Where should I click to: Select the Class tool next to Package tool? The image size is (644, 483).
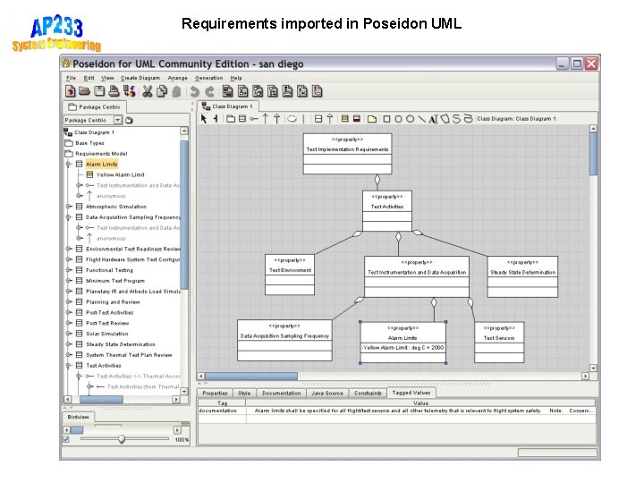pyautogui.click(x=242, y=119)
